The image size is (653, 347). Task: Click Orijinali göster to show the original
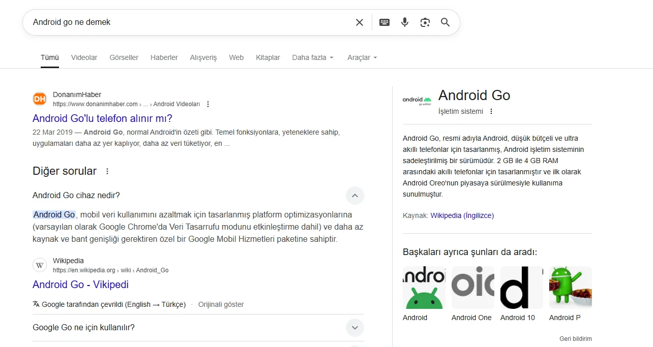click(x=221, y=304)
